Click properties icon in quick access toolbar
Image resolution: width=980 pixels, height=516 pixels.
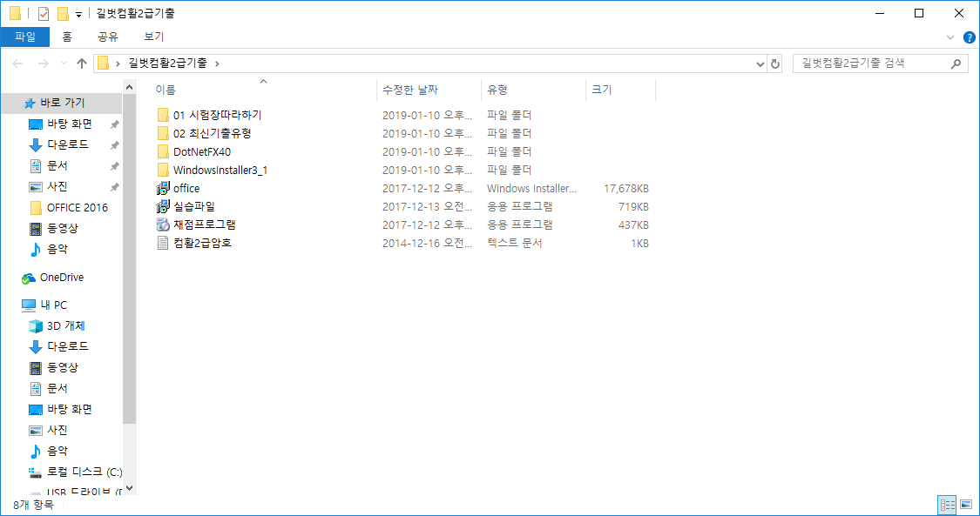pos(44,14)
